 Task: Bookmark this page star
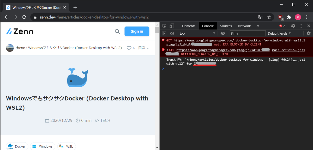[x=269, y=17]
